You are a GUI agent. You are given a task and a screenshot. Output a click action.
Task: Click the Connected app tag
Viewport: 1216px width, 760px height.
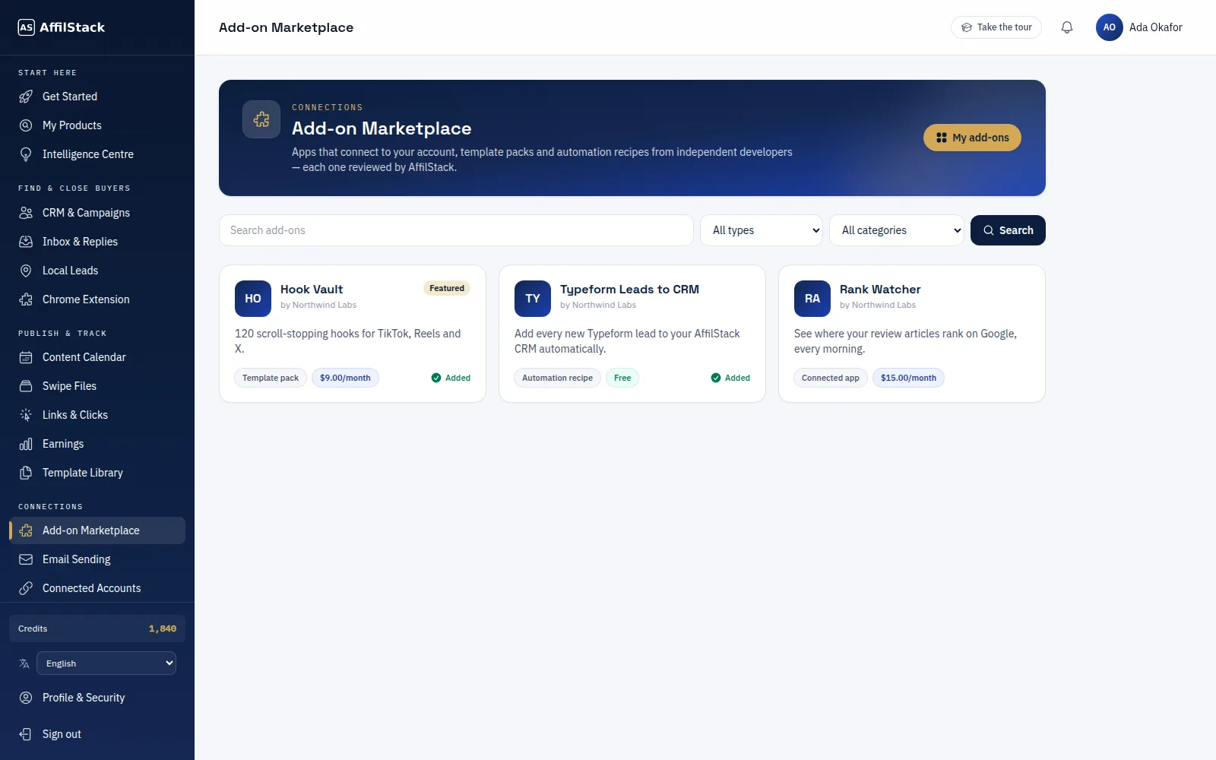pos(831,378)
